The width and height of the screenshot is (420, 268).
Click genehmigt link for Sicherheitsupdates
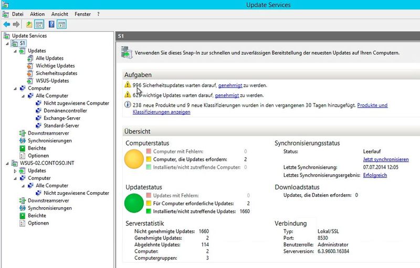tap(230, 85)
